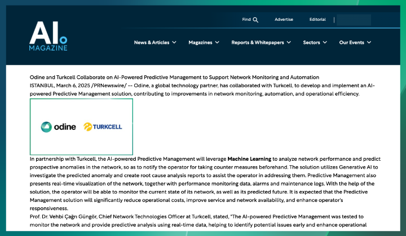
Task: Click the Turkcell logo in the image
Action: pos(103,127)
